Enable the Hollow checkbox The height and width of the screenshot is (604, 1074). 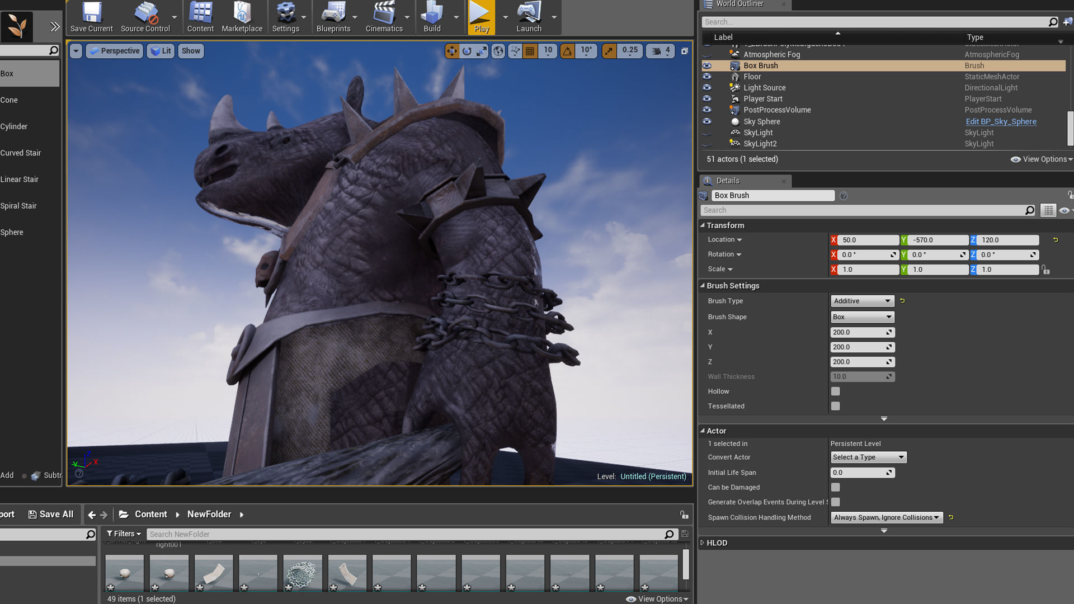pyautogui.click(x=835, y=391)
